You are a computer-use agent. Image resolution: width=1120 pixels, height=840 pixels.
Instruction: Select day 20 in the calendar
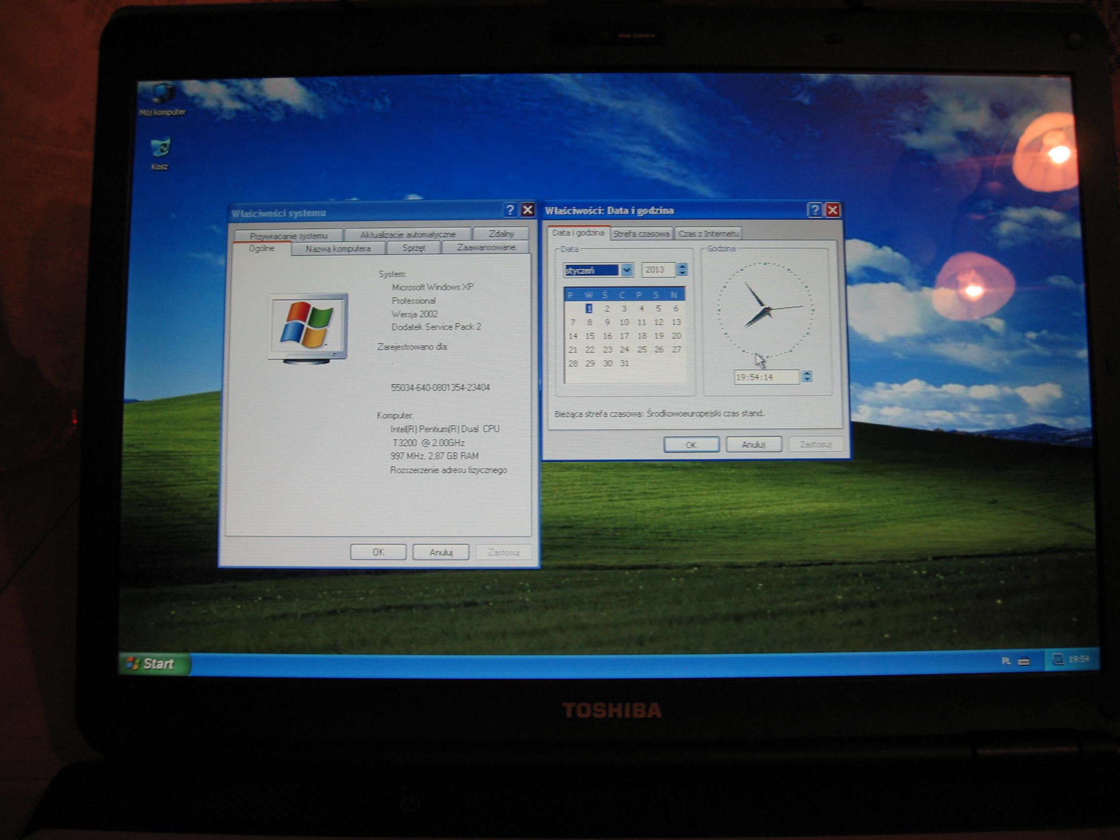click(676, 335)
